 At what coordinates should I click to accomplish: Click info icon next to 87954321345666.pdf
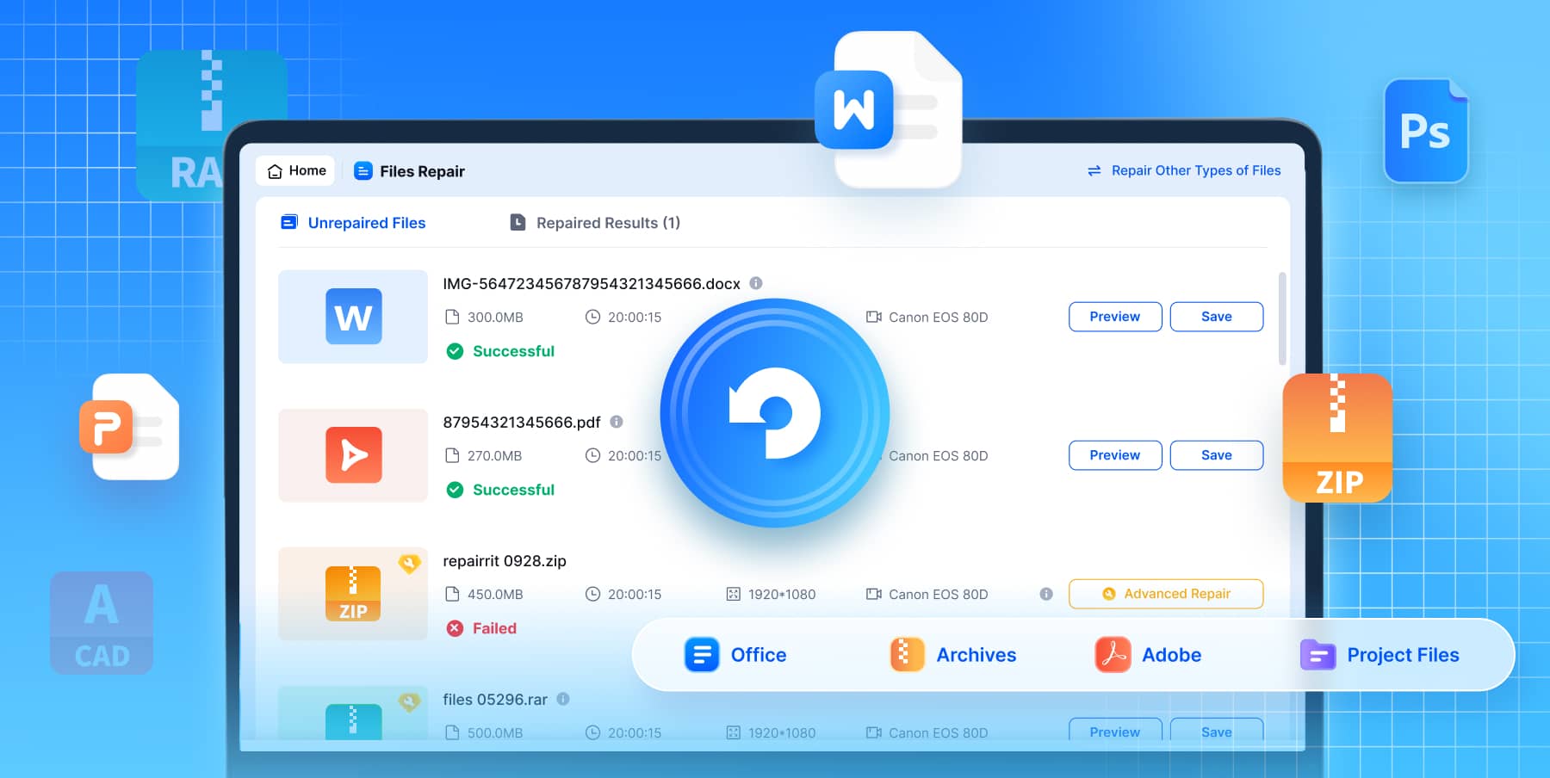[617, 422]
